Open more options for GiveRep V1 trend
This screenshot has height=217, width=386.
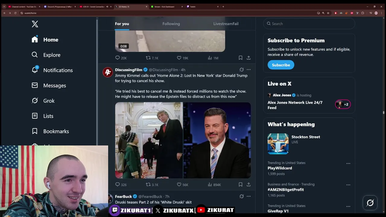coord(348,206)
